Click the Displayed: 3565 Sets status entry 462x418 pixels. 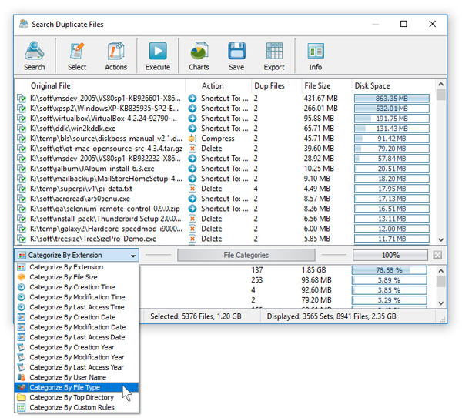[x=331, y=316]
